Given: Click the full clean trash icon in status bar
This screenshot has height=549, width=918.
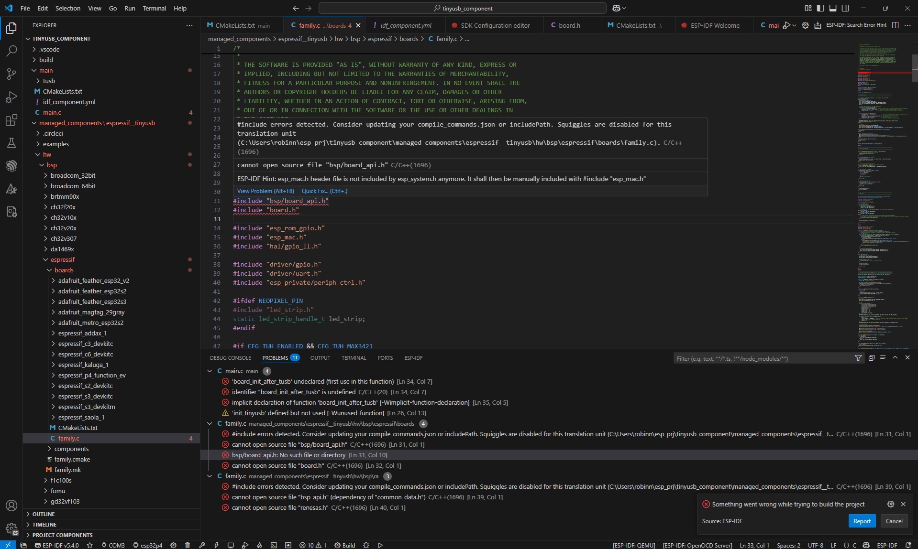Looking at the screenshot, I should click(188, 545).
